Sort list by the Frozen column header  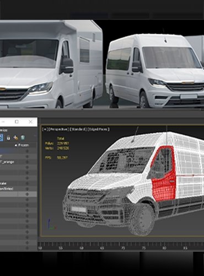coord(22,145)
